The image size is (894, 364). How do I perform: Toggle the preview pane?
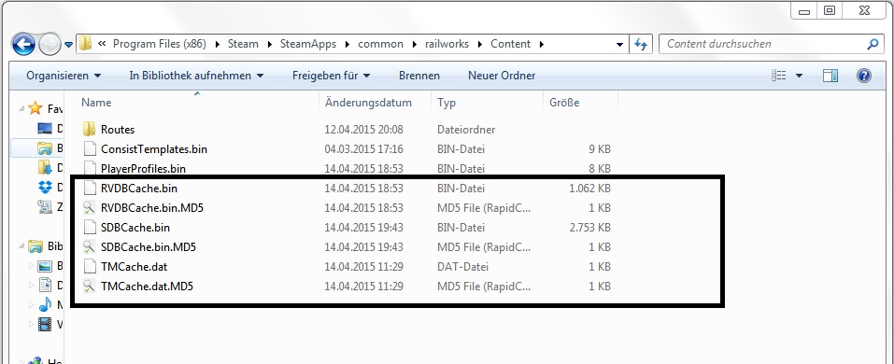[830, 76]
